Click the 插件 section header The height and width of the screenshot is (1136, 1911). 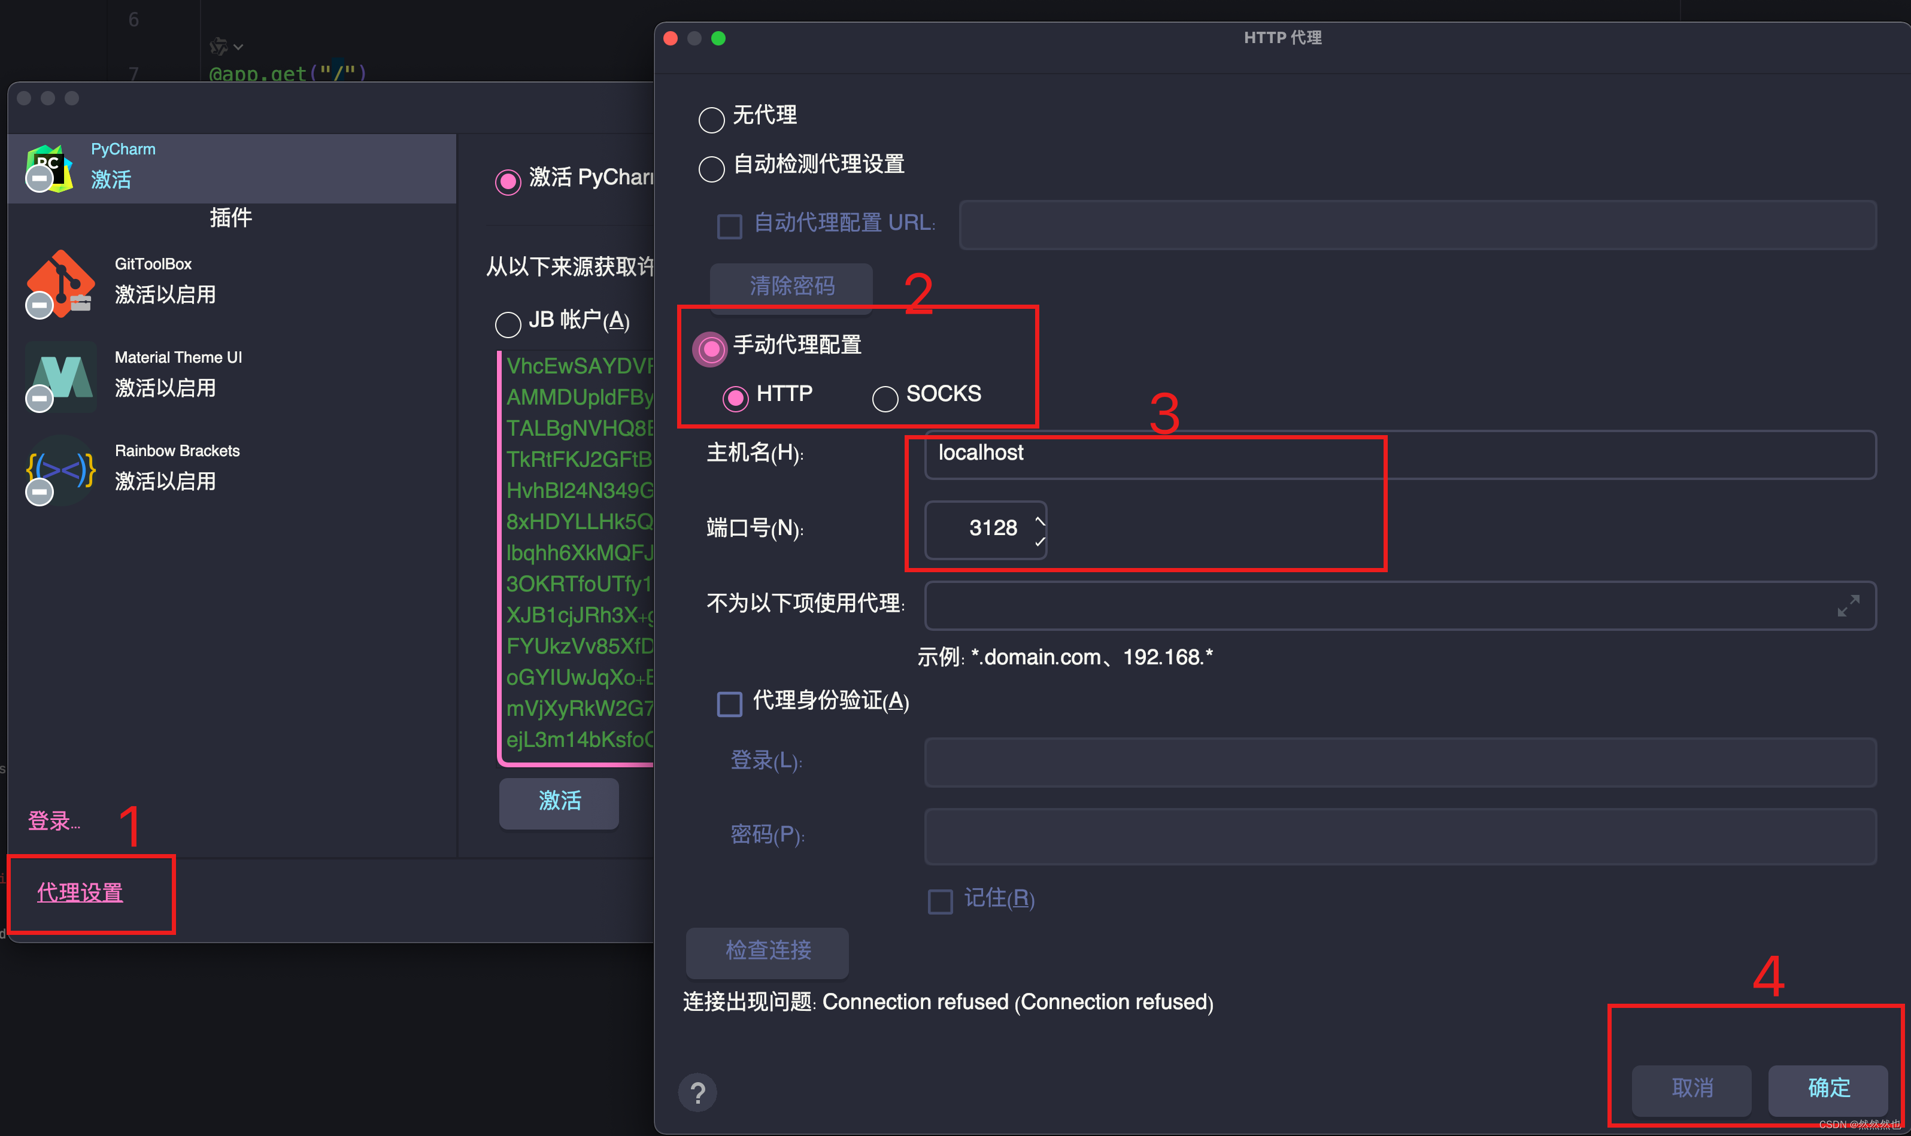pyautogui.click(x=230, y=218)
